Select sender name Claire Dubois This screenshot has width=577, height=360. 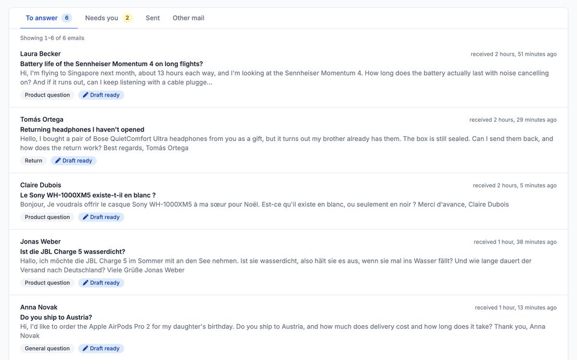coord(40,185)
